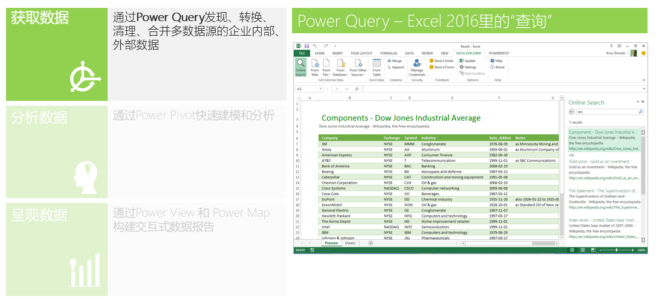Click About in Help group
The width and height of the screenshot is (662, 299).
pos(498,67)
